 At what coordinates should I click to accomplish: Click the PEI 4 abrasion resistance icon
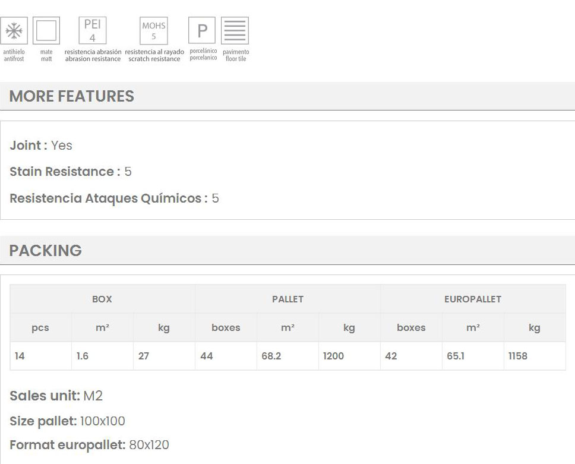pos(93,31)
